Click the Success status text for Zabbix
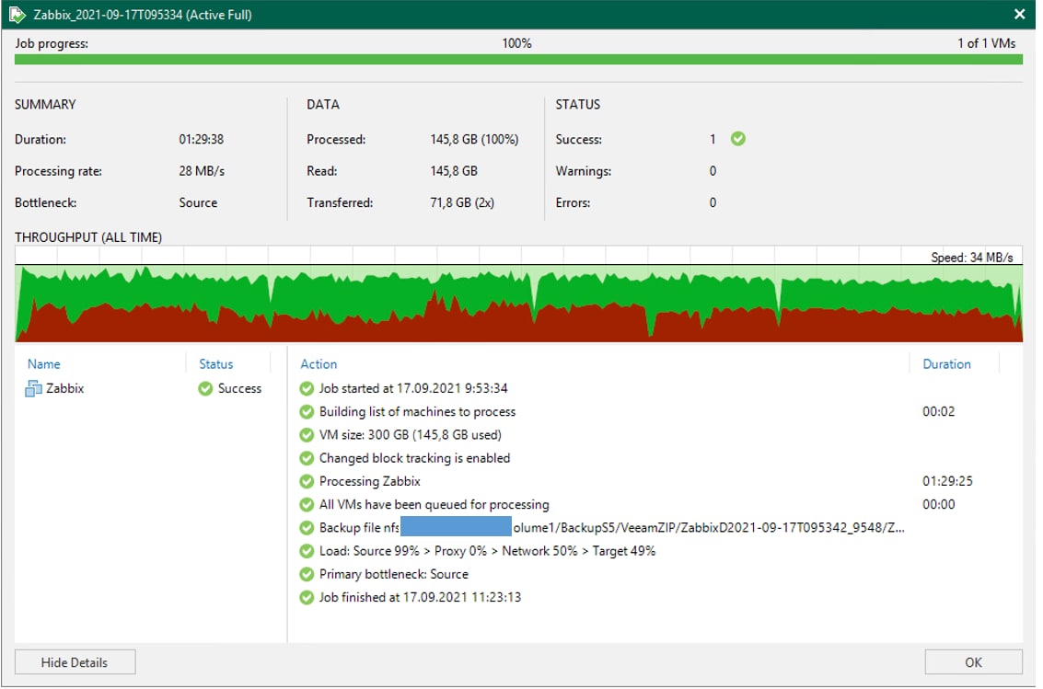 (241, 391)
